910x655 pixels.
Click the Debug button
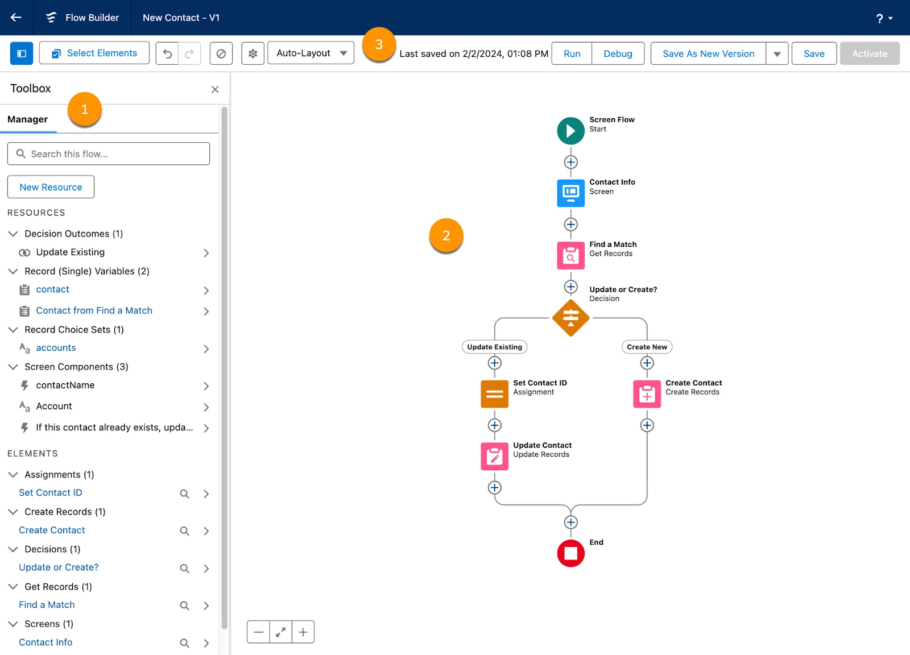coord(618,53)
